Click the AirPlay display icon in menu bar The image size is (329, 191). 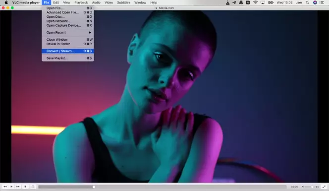click(263, 2)
